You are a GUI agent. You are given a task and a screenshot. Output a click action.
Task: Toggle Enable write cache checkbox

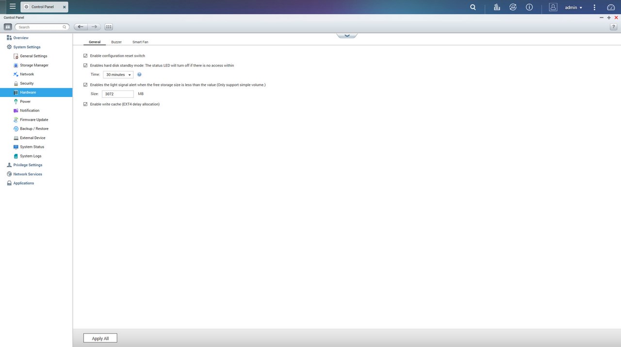(x=85, y=104)
